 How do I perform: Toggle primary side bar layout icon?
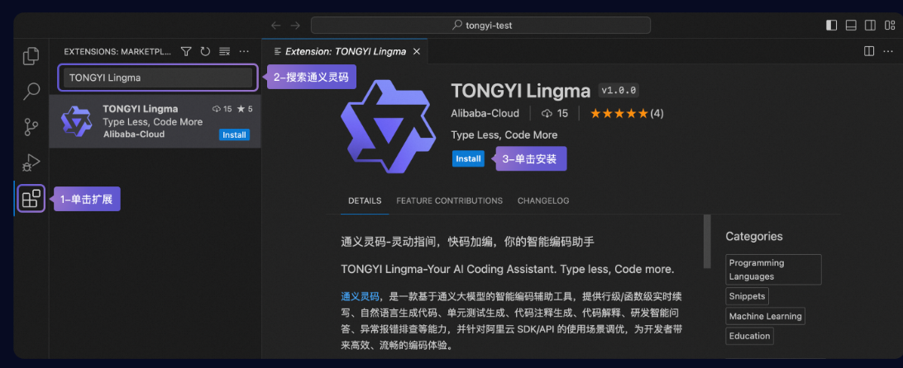(x=832, y=26)
